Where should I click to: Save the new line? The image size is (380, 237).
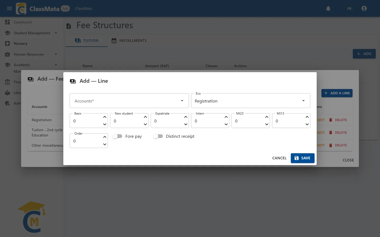(x=302, y=158)
